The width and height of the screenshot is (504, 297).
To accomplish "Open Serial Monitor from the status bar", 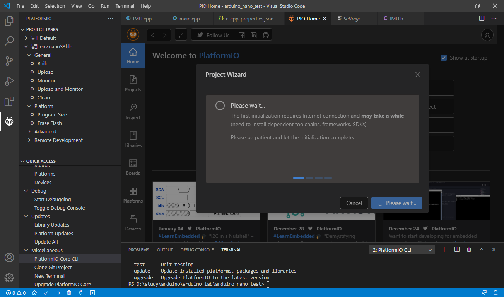I will click(80, 293).
